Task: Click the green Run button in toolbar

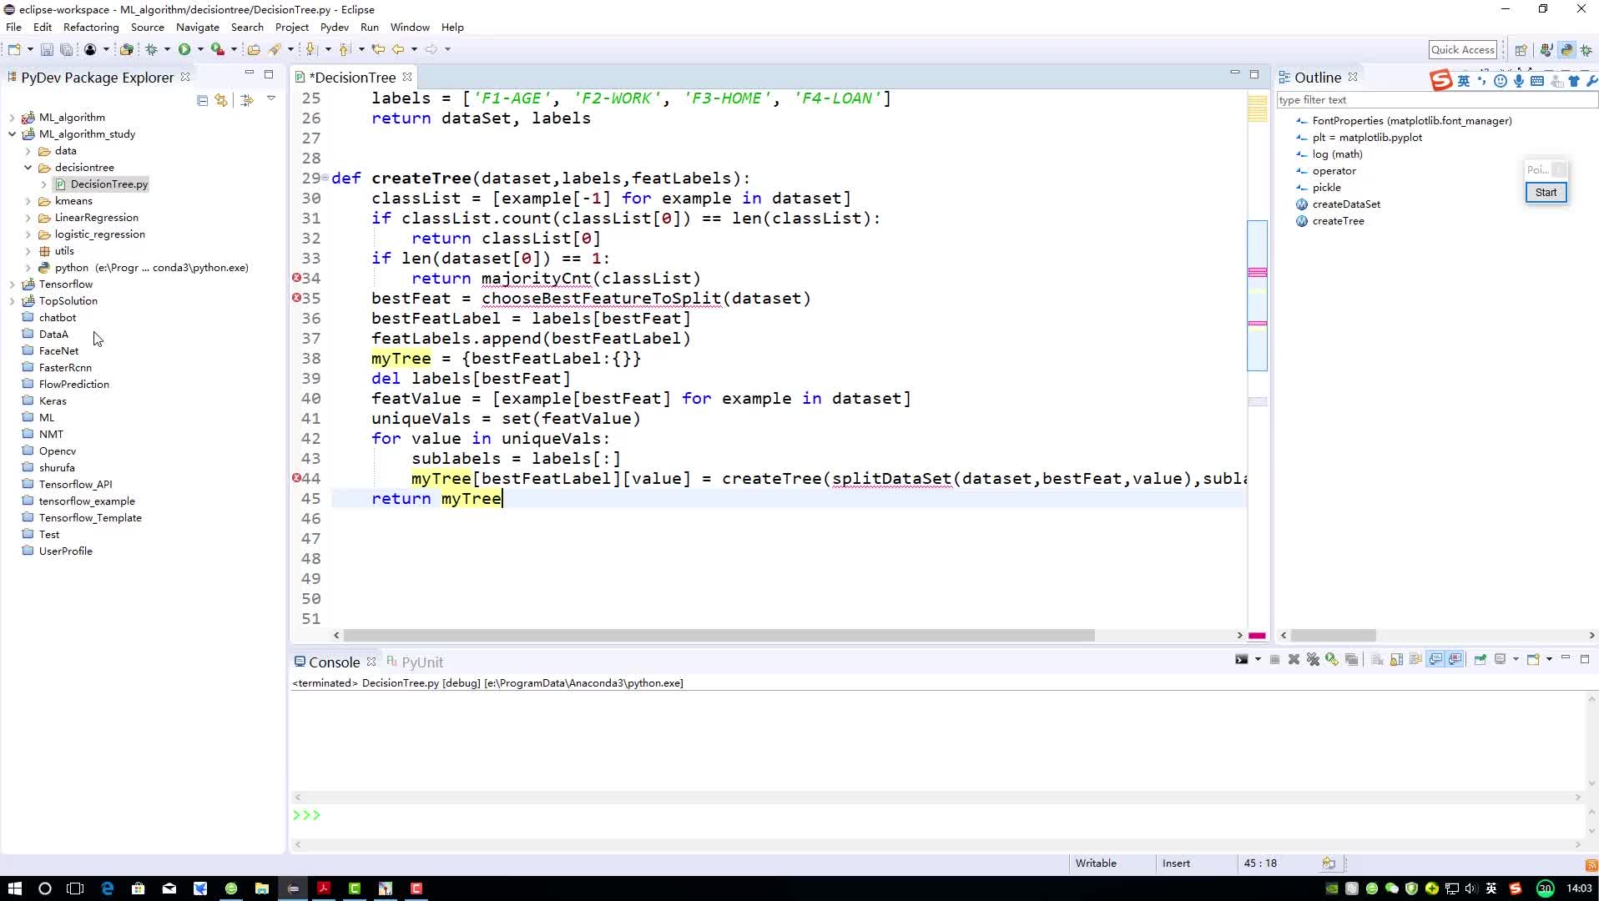Action: click(184, 49)
